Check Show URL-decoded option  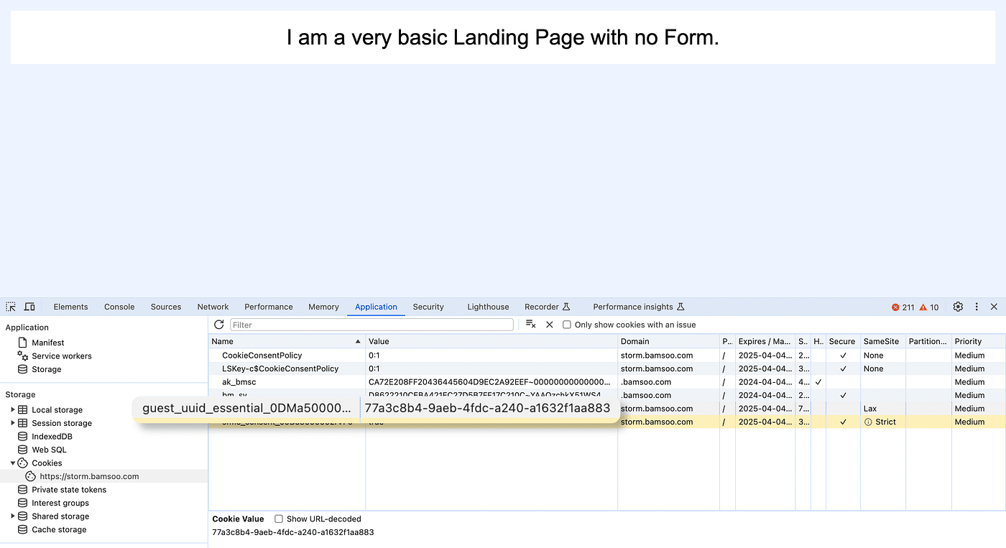[279, 519]
